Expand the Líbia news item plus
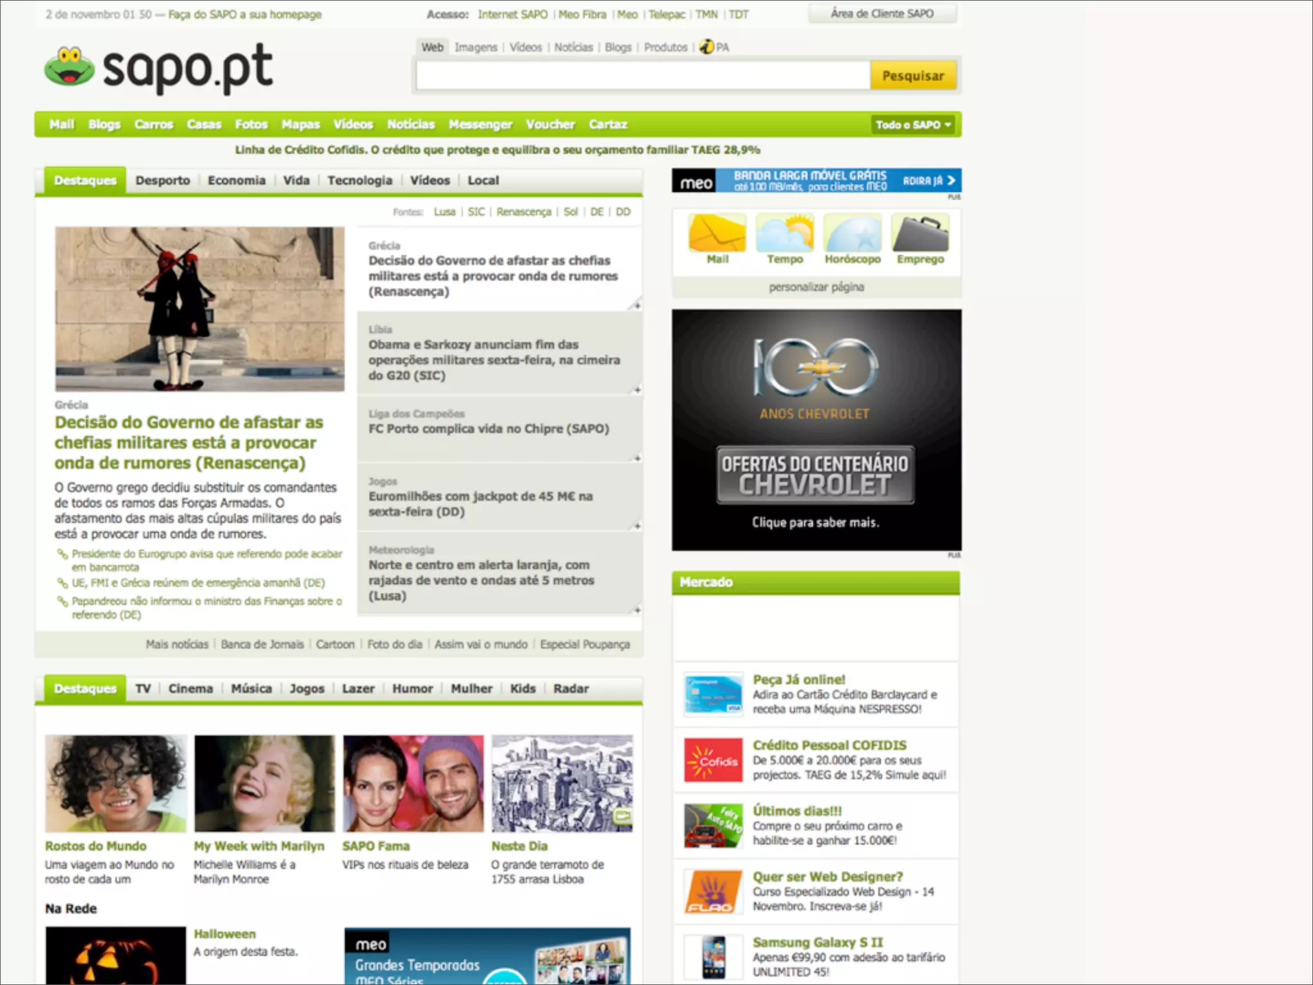The image size is (1313, 985). (637, 389)
